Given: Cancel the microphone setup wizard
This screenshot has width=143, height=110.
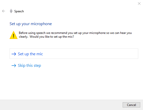Looking at the screenshot, I should pos(131,105).
